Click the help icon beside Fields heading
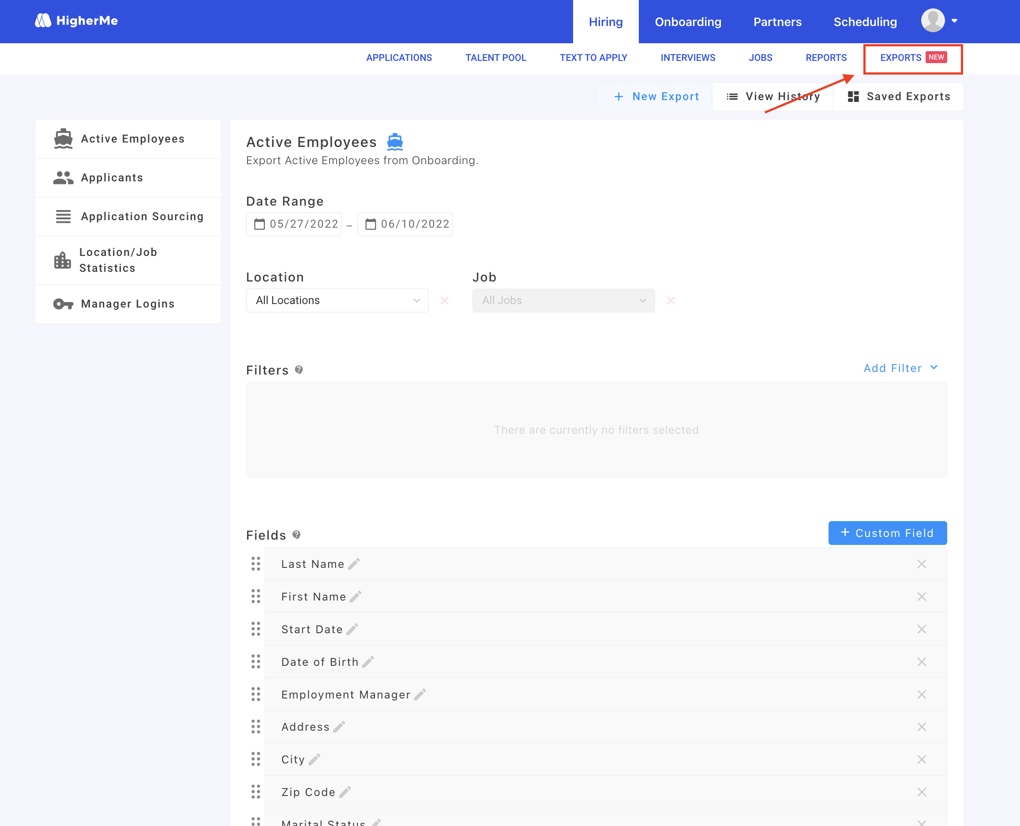 296,535
